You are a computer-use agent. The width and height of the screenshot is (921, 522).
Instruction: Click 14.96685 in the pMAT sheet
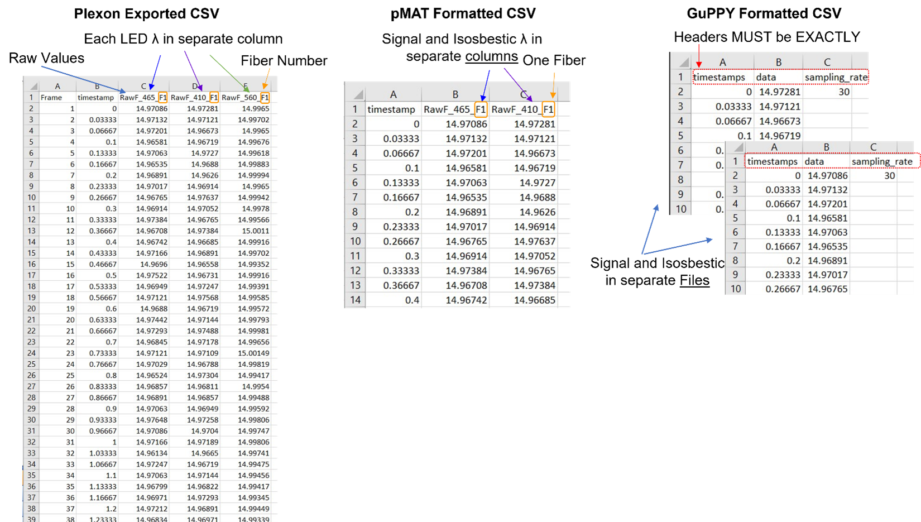(524, 300)
